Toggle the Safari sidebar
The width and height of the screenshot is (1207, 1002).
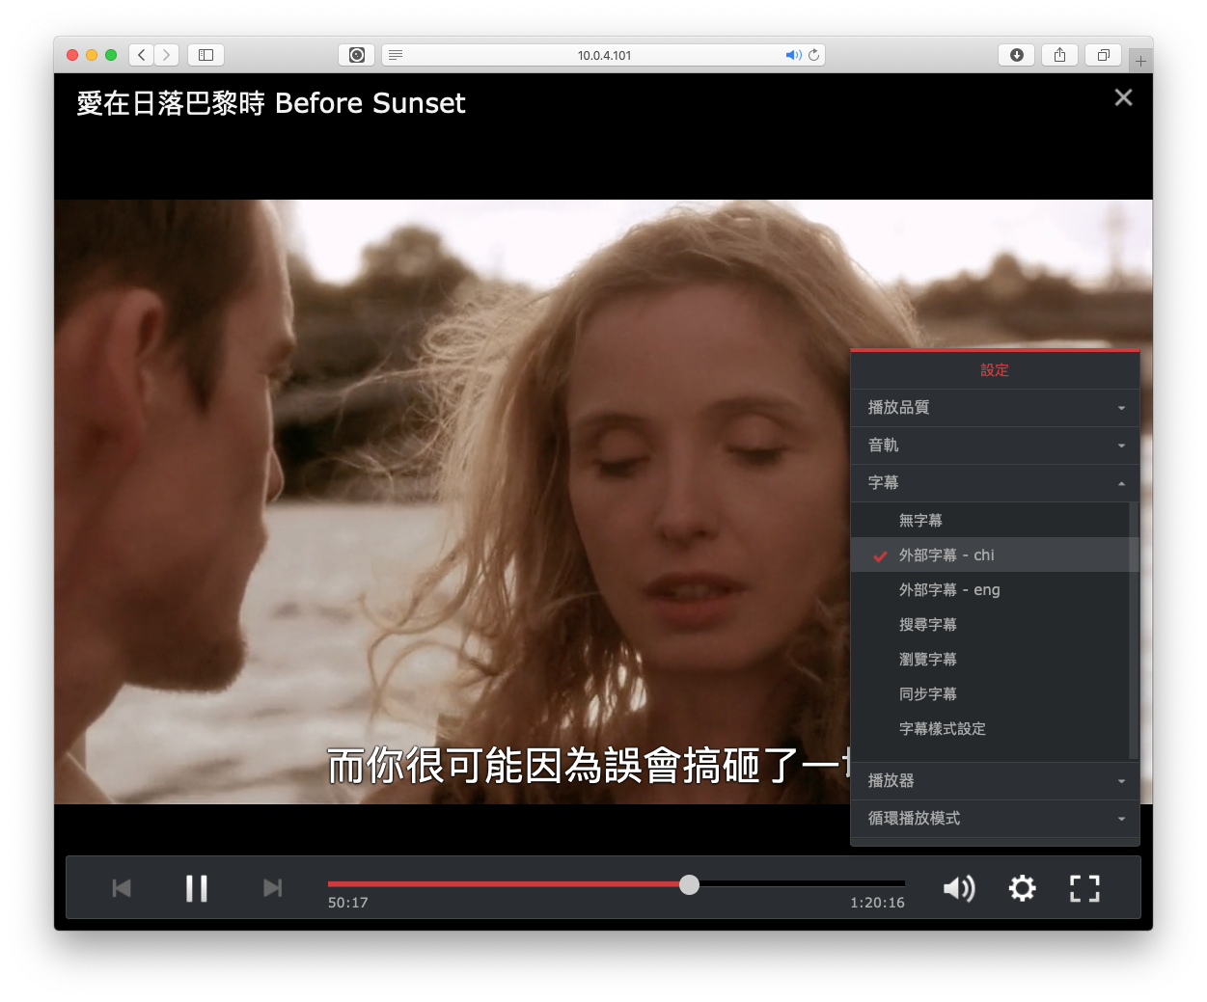(x=206, y=55)
